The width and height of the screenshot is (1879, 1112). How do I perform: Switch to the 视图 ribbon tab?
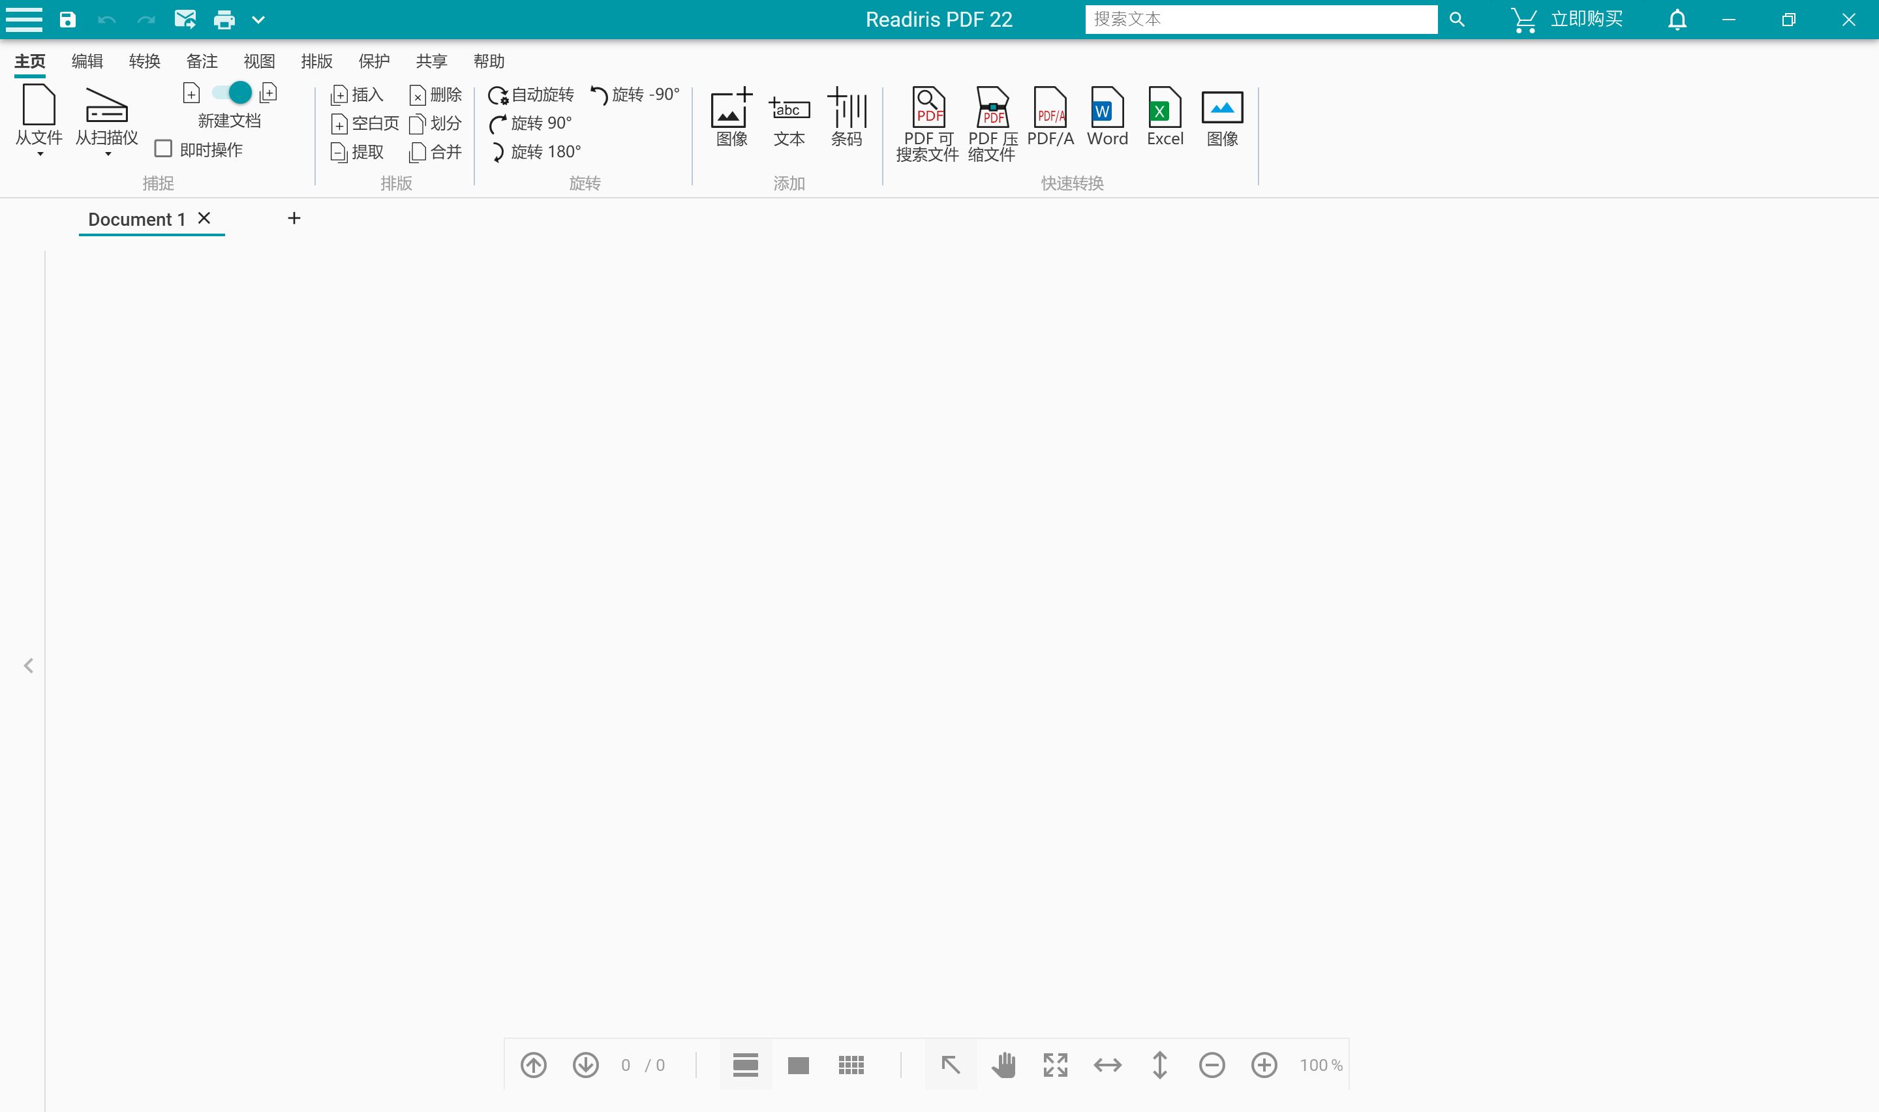coord(258,61)
